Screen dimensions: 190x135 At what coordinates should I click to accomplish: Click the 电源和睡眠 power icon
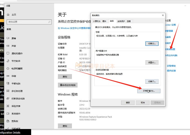[x=8, y=68]
